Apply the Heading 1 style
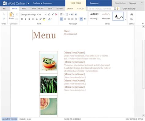Screen dimensions: 145x121 coord(94,16)
